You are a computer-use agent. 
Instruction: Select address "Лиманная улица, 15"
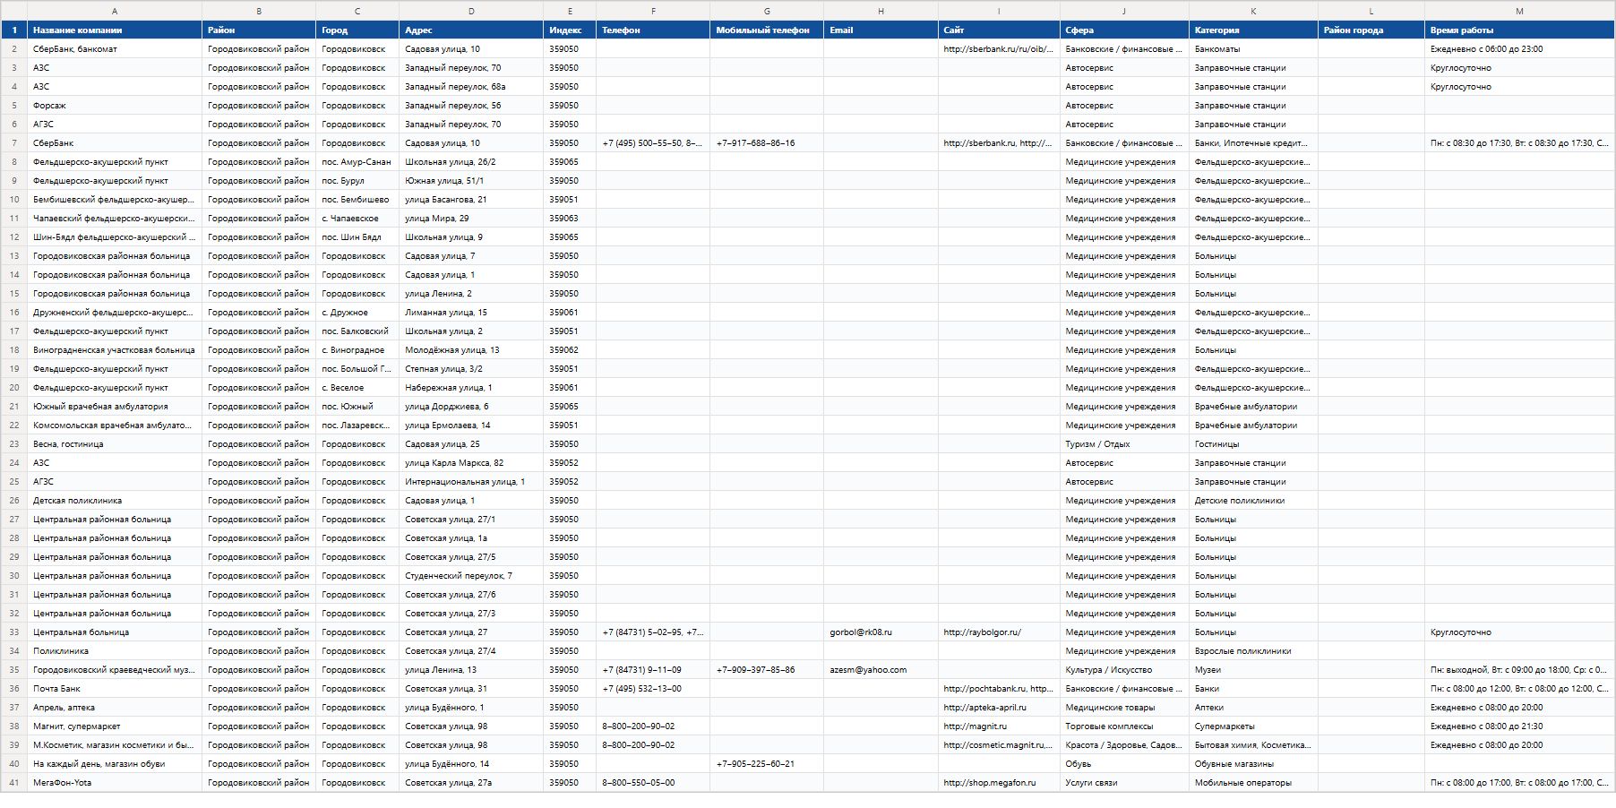(471, 313)
